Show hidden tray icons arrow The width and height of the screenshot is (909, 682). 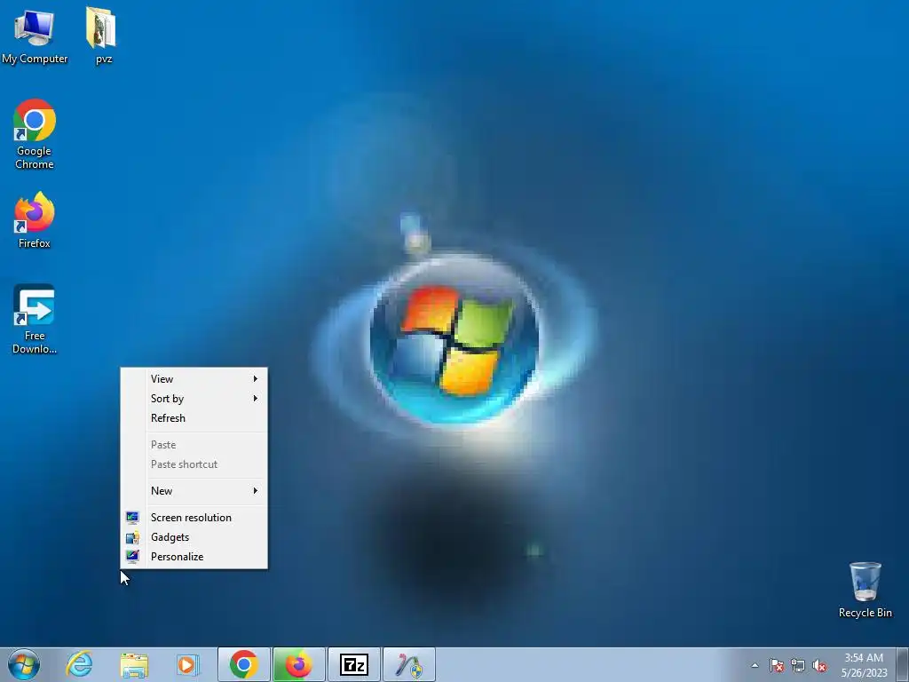click(755, 665)
